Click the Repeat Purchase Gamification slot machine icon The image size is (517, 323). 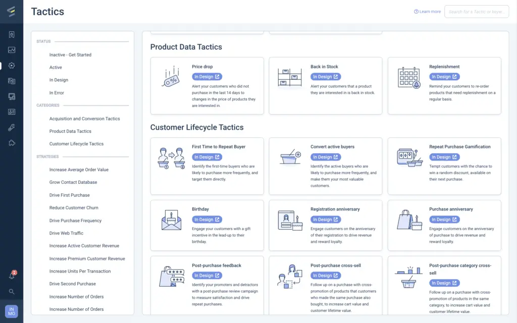[408, 157]
